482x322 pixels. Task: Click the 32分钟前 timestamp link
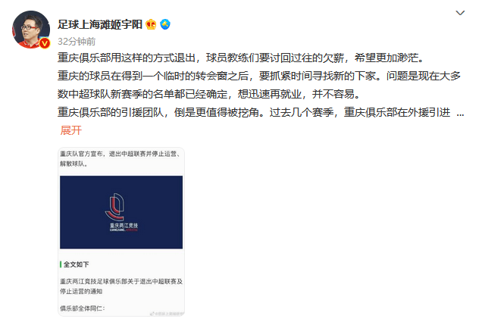click(x=77, y=42)
